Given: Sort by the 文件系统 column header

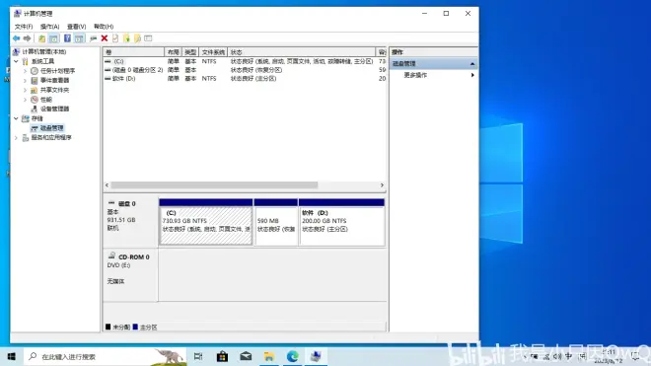Looking at the screenshot, I should click(213, 52).
